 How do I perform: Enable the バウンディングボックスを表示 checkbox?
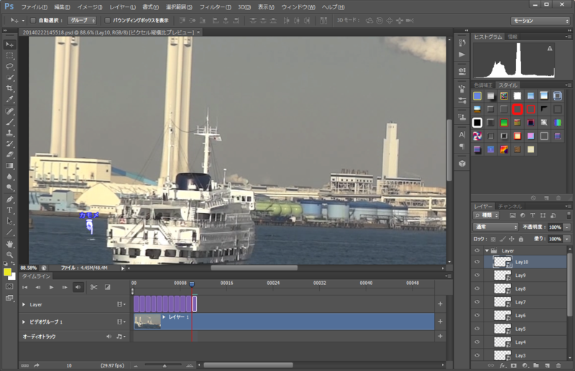coord(107,21)
